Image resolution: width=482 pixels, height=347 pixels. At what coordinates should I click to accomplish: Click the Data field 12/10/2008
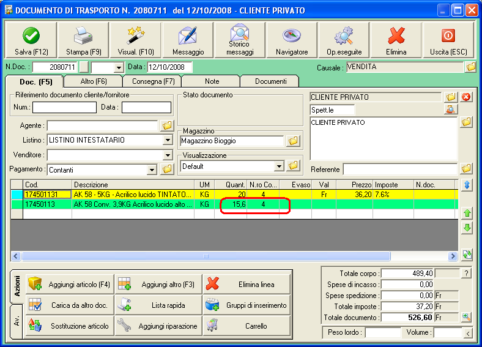click(x=169, y=67)
